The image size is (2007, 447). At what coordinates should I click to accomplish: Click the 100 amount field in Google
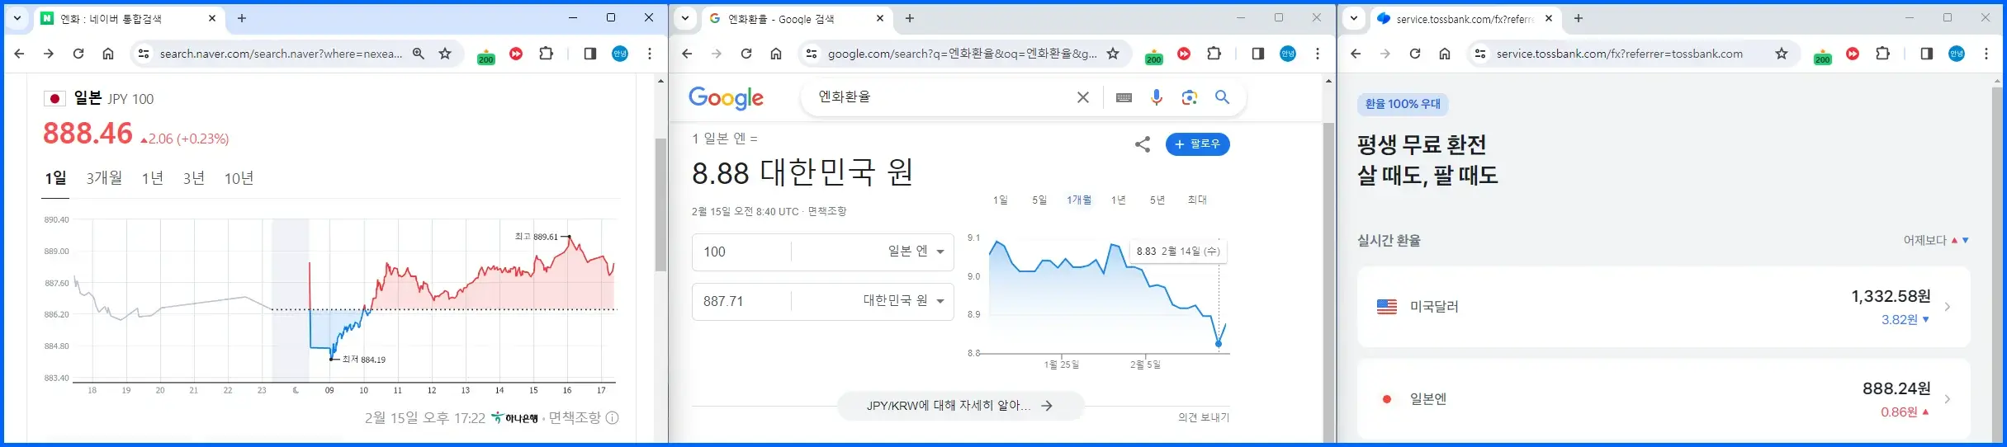point(741,252)
